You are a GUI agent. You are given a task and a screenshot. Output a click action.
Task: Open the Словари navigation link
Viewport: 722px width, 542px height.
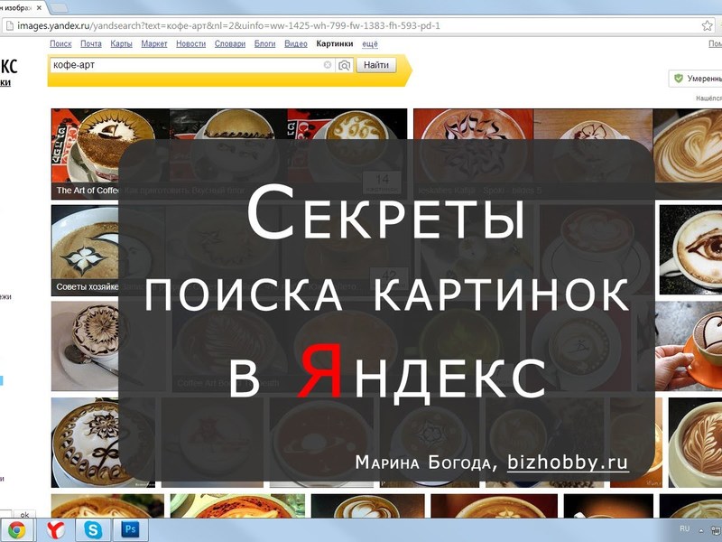(230, 43)
